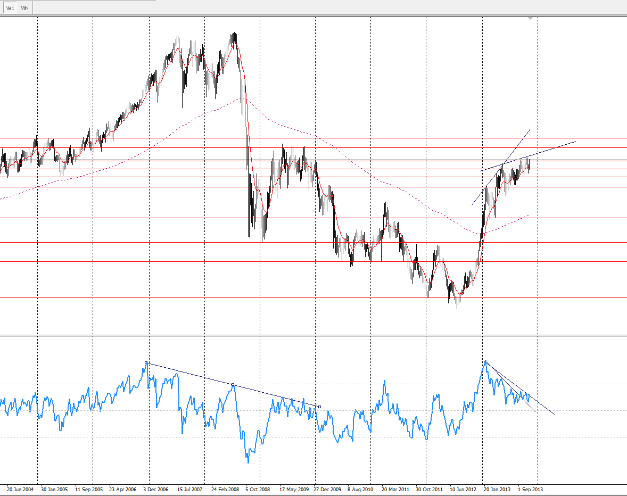Click the '27 Dec 2009' date label
The image size is (627, 496).
tap(327, 489)
